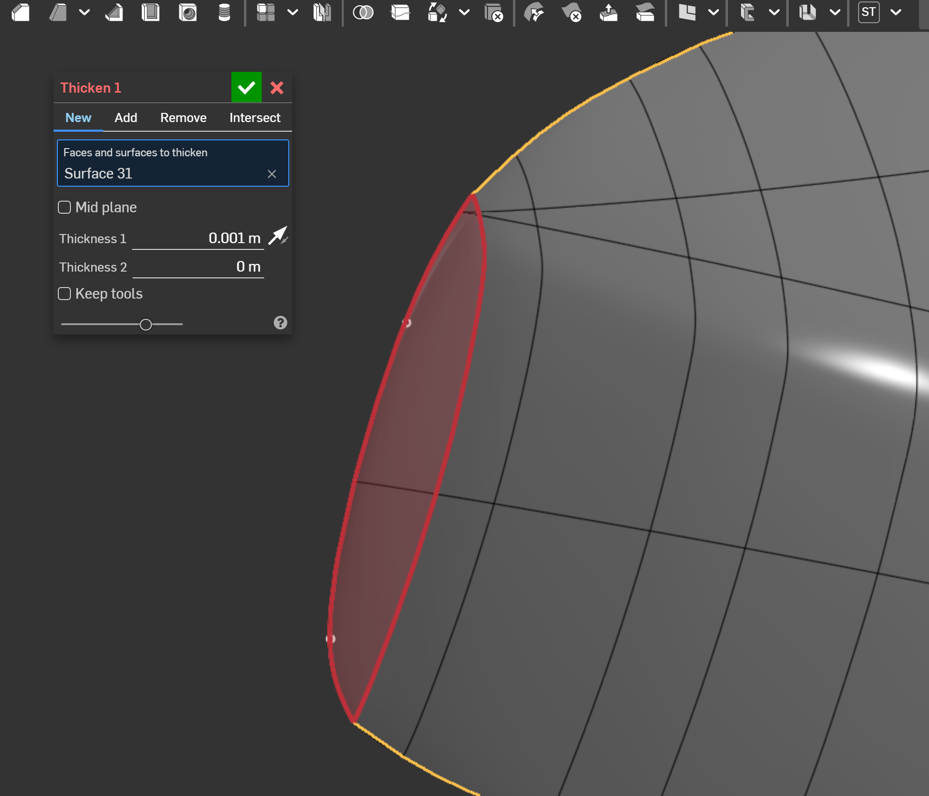Click the Mirror tool icon
This screenshot has width=929, height=796.
(x=322, y=13)
